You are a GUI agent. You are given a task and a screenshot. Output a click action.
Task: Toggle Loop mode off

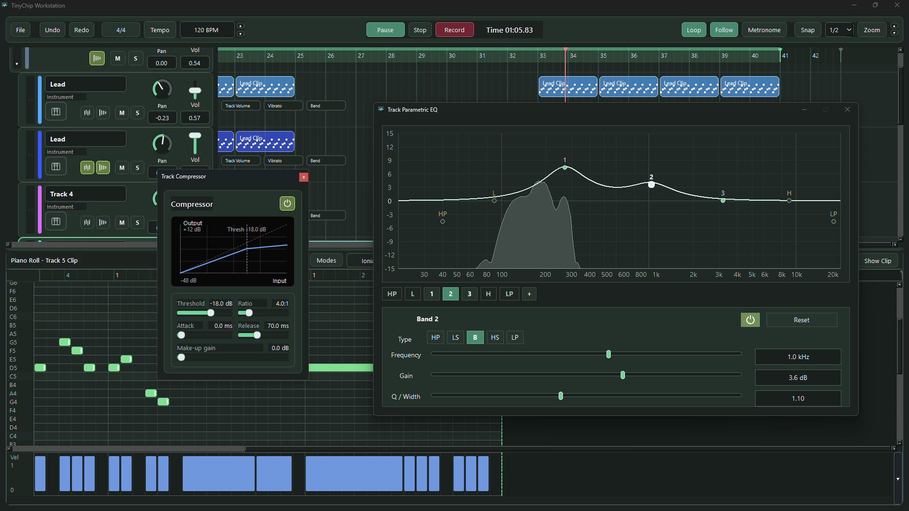(x=694, y=30)
